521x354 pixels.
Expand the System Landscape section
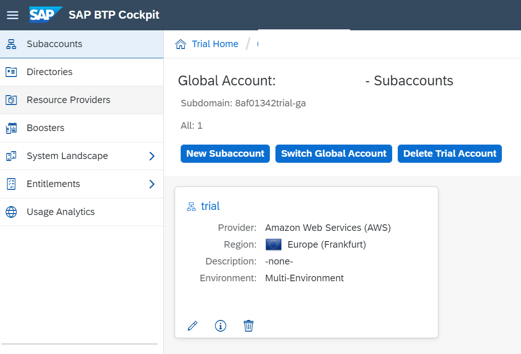(152, 156)
